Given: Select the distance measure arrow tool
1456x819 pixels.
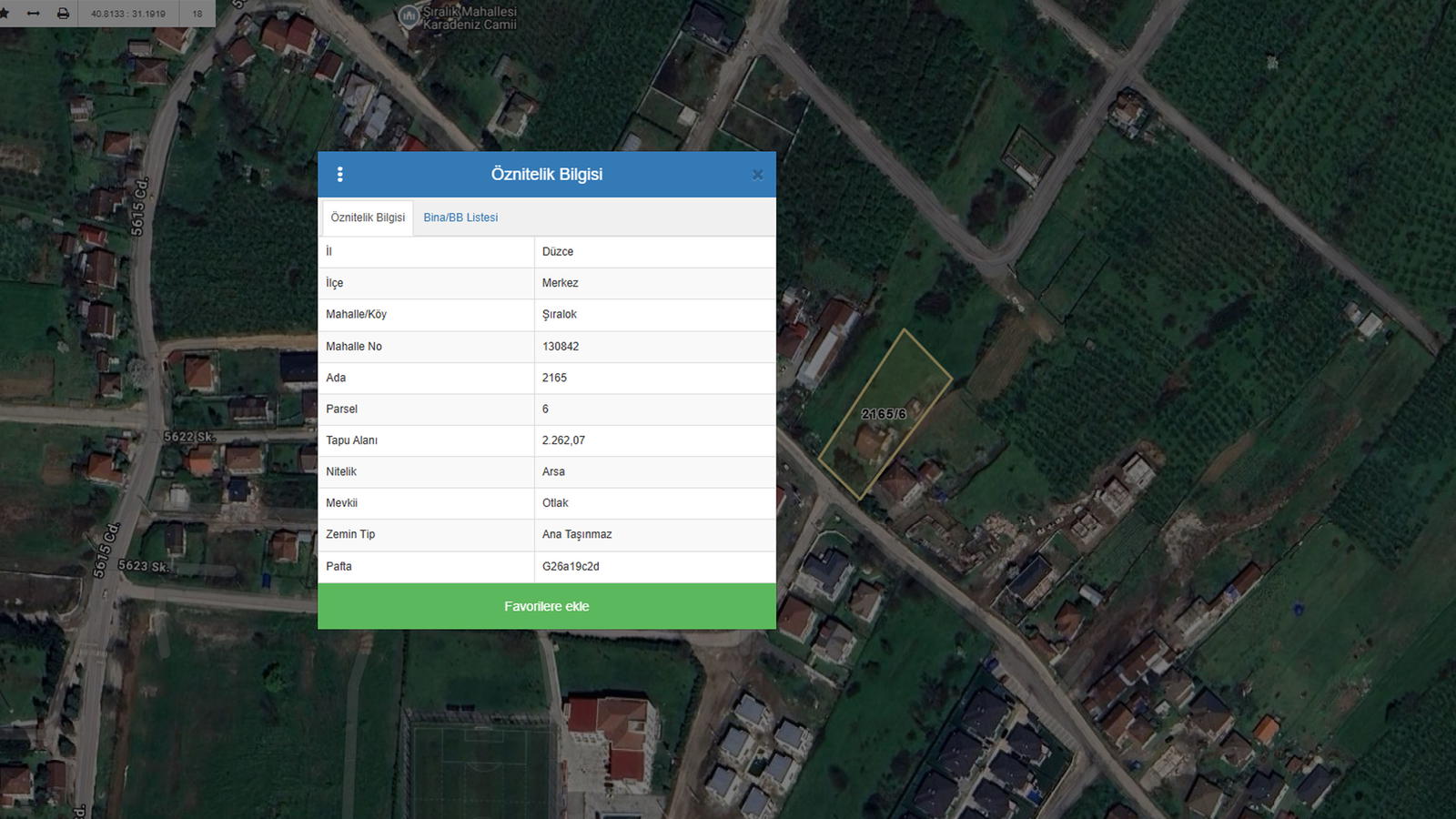Looking at the screenshot, I should [x=34, y=14].
